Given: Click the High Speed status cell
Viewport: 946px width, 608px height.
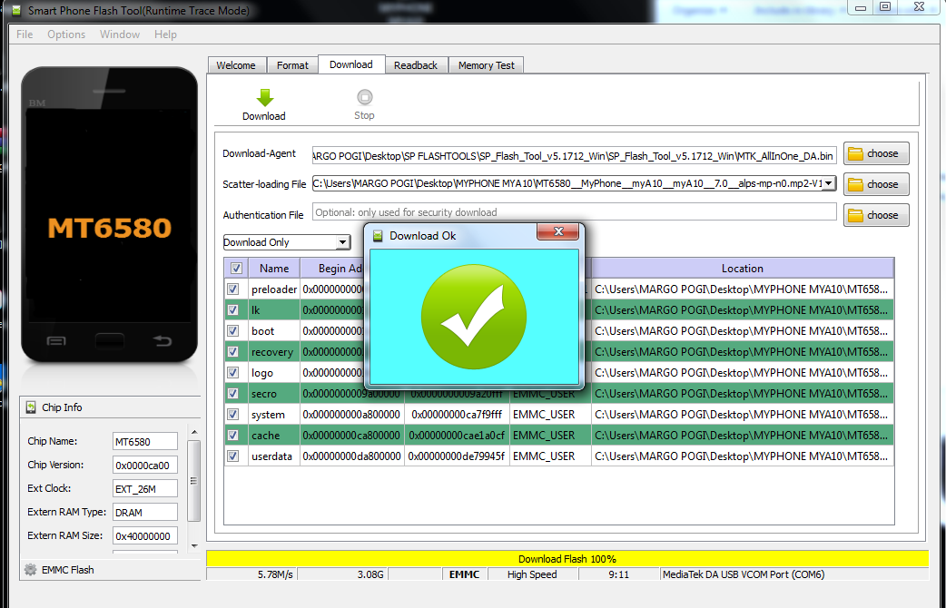Looking at the screenshot, I should point(532,574).
